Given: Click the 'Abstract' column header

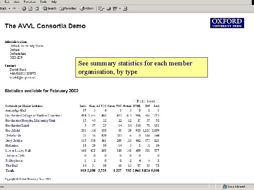Looking at the screenshot, I should 127,106.
